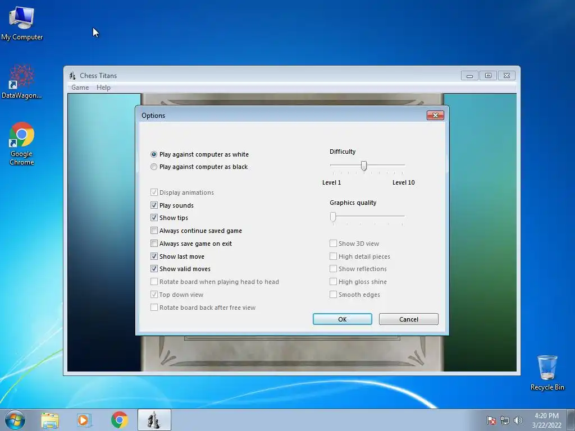Image resolution: width=575 pixels, height=431 pixels.
Task: Minimize the Chess Titans window
Action: coord(469,76)
